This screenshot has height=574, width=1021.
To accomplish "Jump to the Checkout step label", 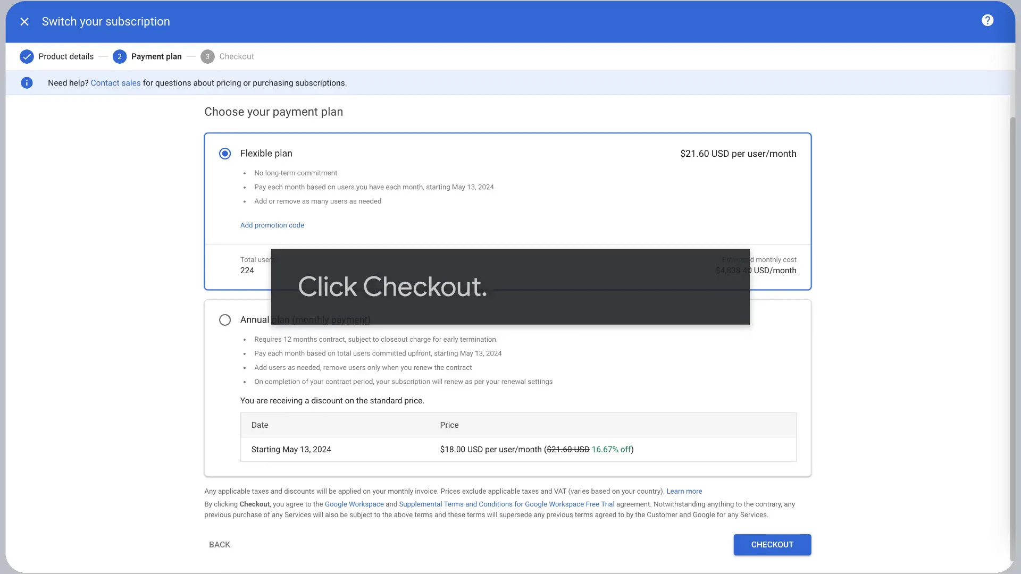I will 237,56.
